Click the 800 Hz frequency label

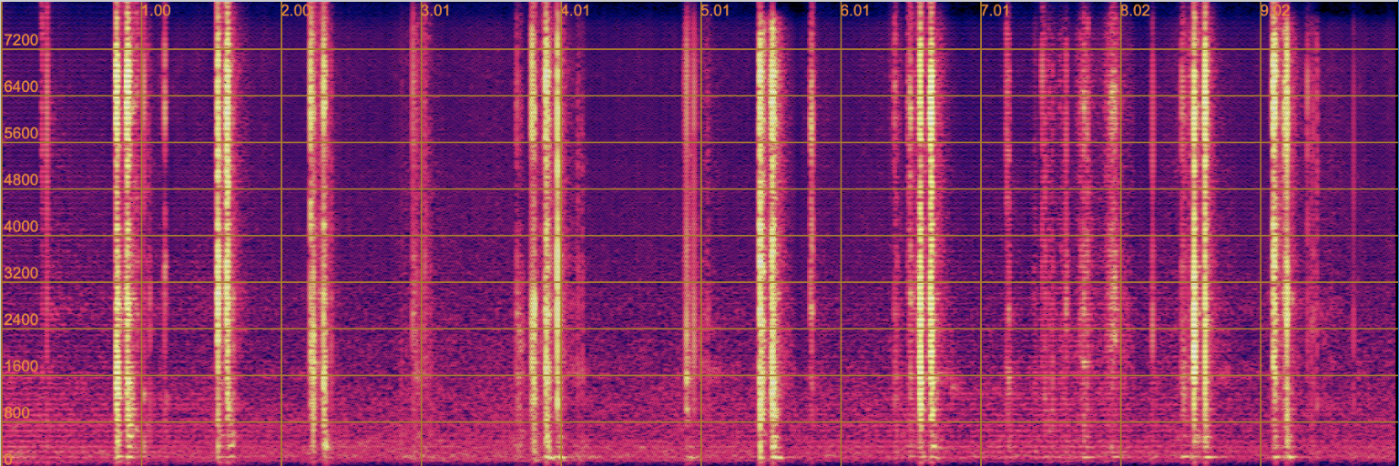coord(18,412)
